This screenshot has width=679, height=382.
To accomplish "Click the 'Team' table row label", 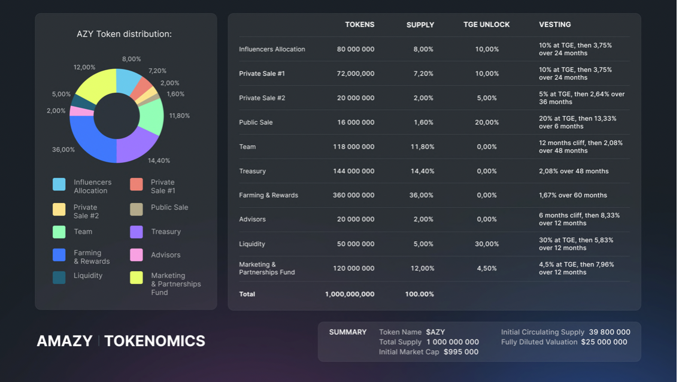I will 247,147.
